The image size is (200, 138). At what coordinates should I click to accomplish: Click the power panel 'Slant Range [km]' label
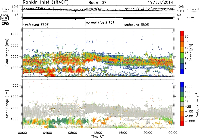pos(7,53)
